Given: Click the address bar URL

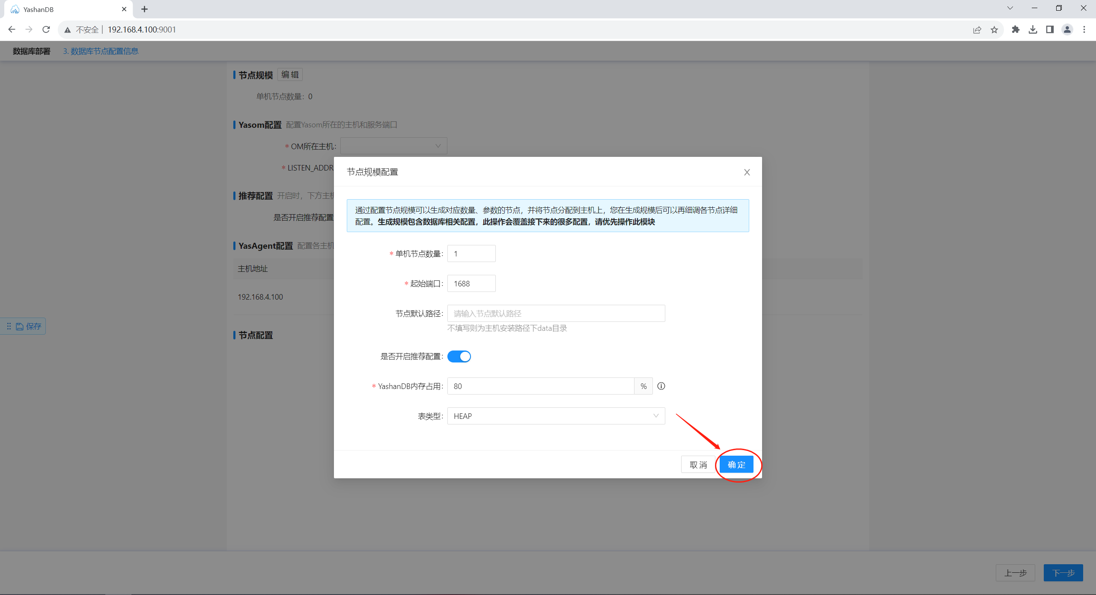Looking at the screenshot, I should pos(142,29).
